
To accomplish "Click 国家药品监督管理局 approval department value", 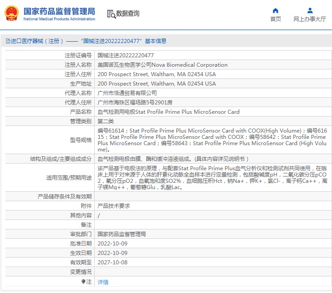I will pyautogui.click(x=122, y=234).
